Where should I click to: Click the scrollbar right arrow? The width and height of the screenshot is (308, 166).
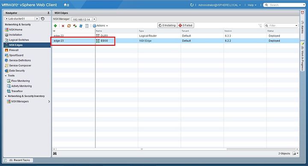(x=297, y=149)
